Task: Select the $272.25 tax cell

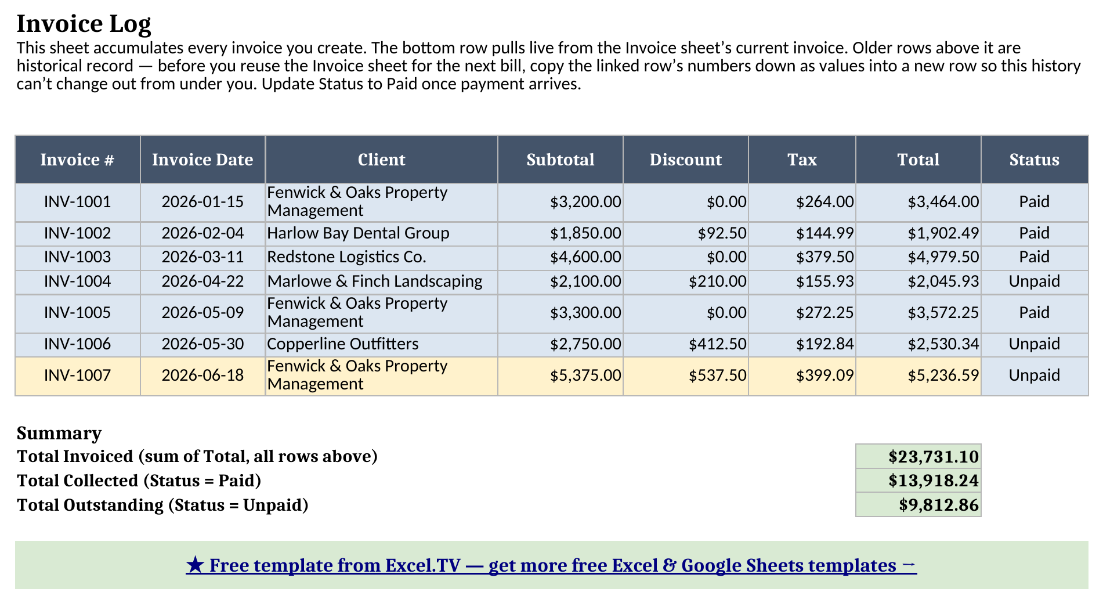Action: [802, 313]
